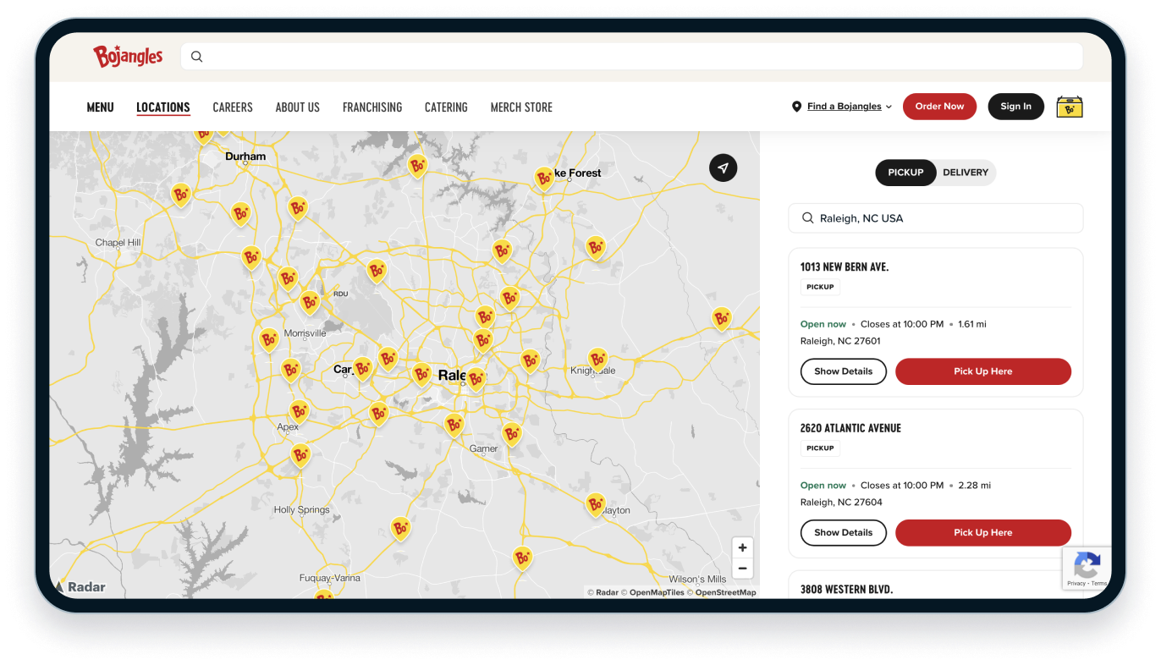The height and width of the screenshot is (665, 1161).
Task: Click the Raleigh, NC USA location field
Action: [x=935, y=218]
